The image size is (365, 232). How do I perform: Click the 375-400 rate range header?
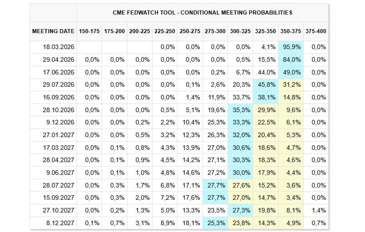(316, 32)
